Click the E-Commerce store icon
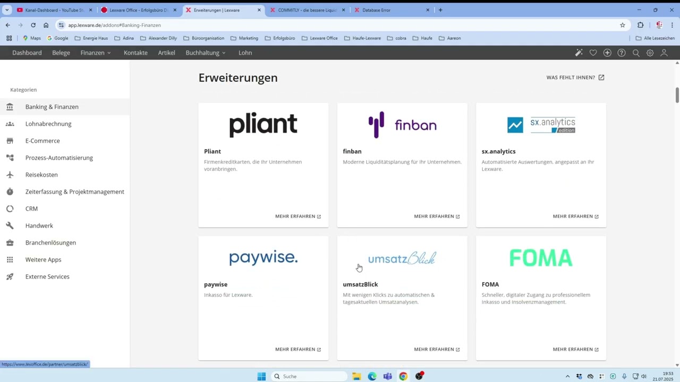 point(10,141)
